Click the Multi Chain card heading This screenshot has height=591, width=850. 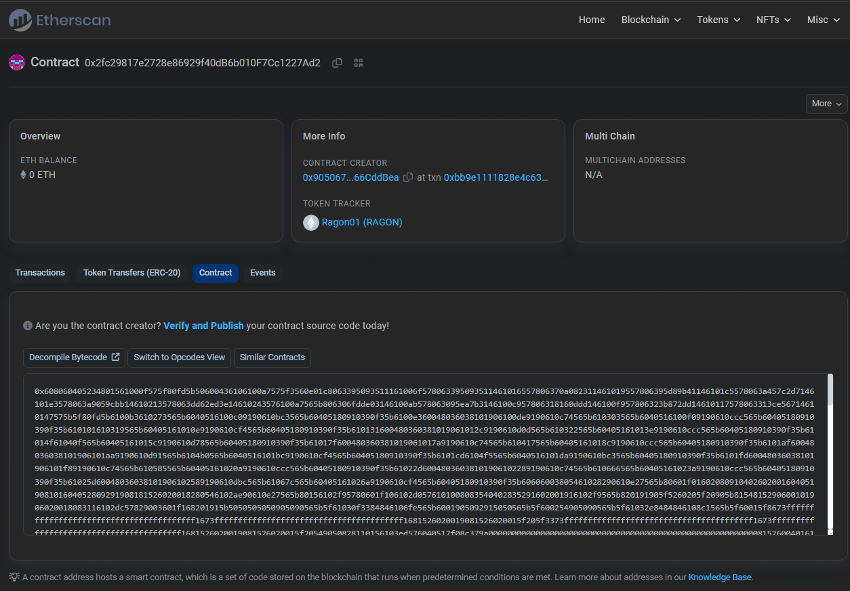pos(610,136)
